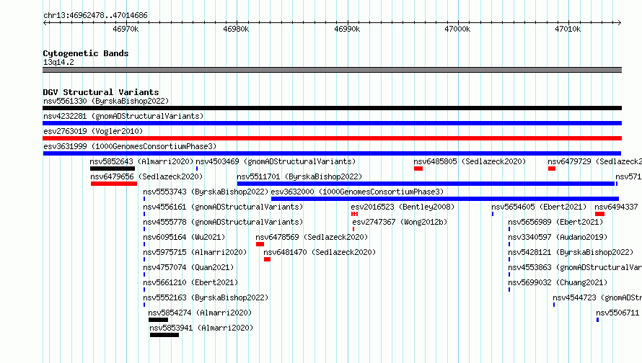Select nsv5975715 (Almarri2020) label
The height and width of the screenshot is (363, 642).
click(x=195, y=252)
